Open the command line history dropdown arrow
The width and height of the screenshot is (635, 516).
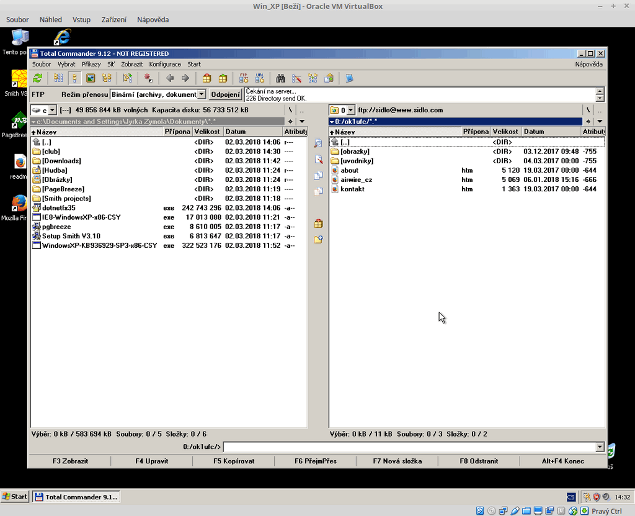coord(599,447)
